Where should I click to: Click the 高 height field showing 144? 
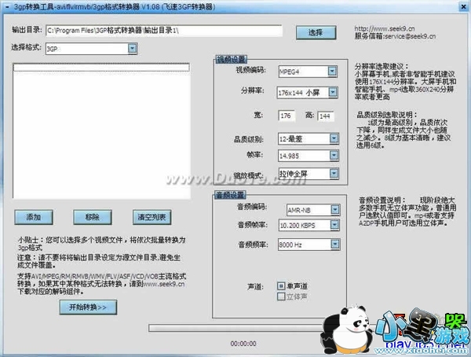326,116
